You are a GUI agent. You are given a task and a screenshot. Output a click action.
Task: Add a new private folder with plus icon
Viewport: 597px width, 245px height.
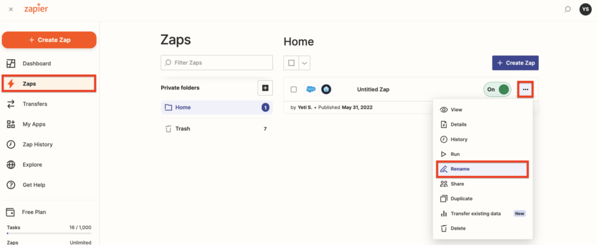click(265, 88)
